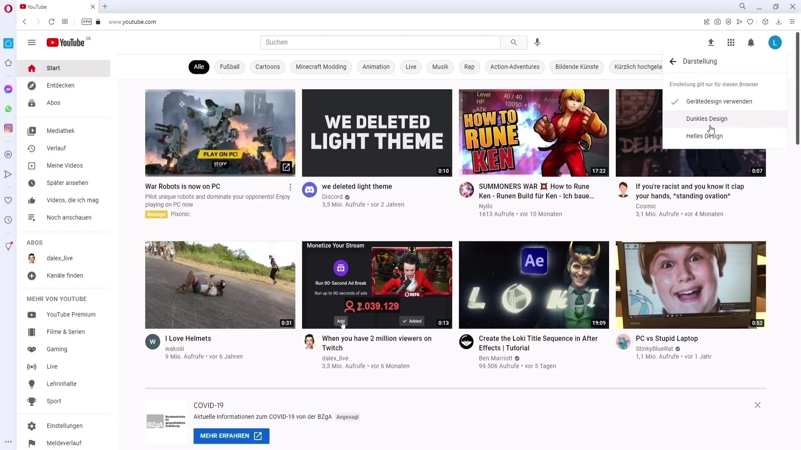Viewport: 801px width, 450px height.
Task: Open War Robots ad thumbnail
Action: (220, 133)
